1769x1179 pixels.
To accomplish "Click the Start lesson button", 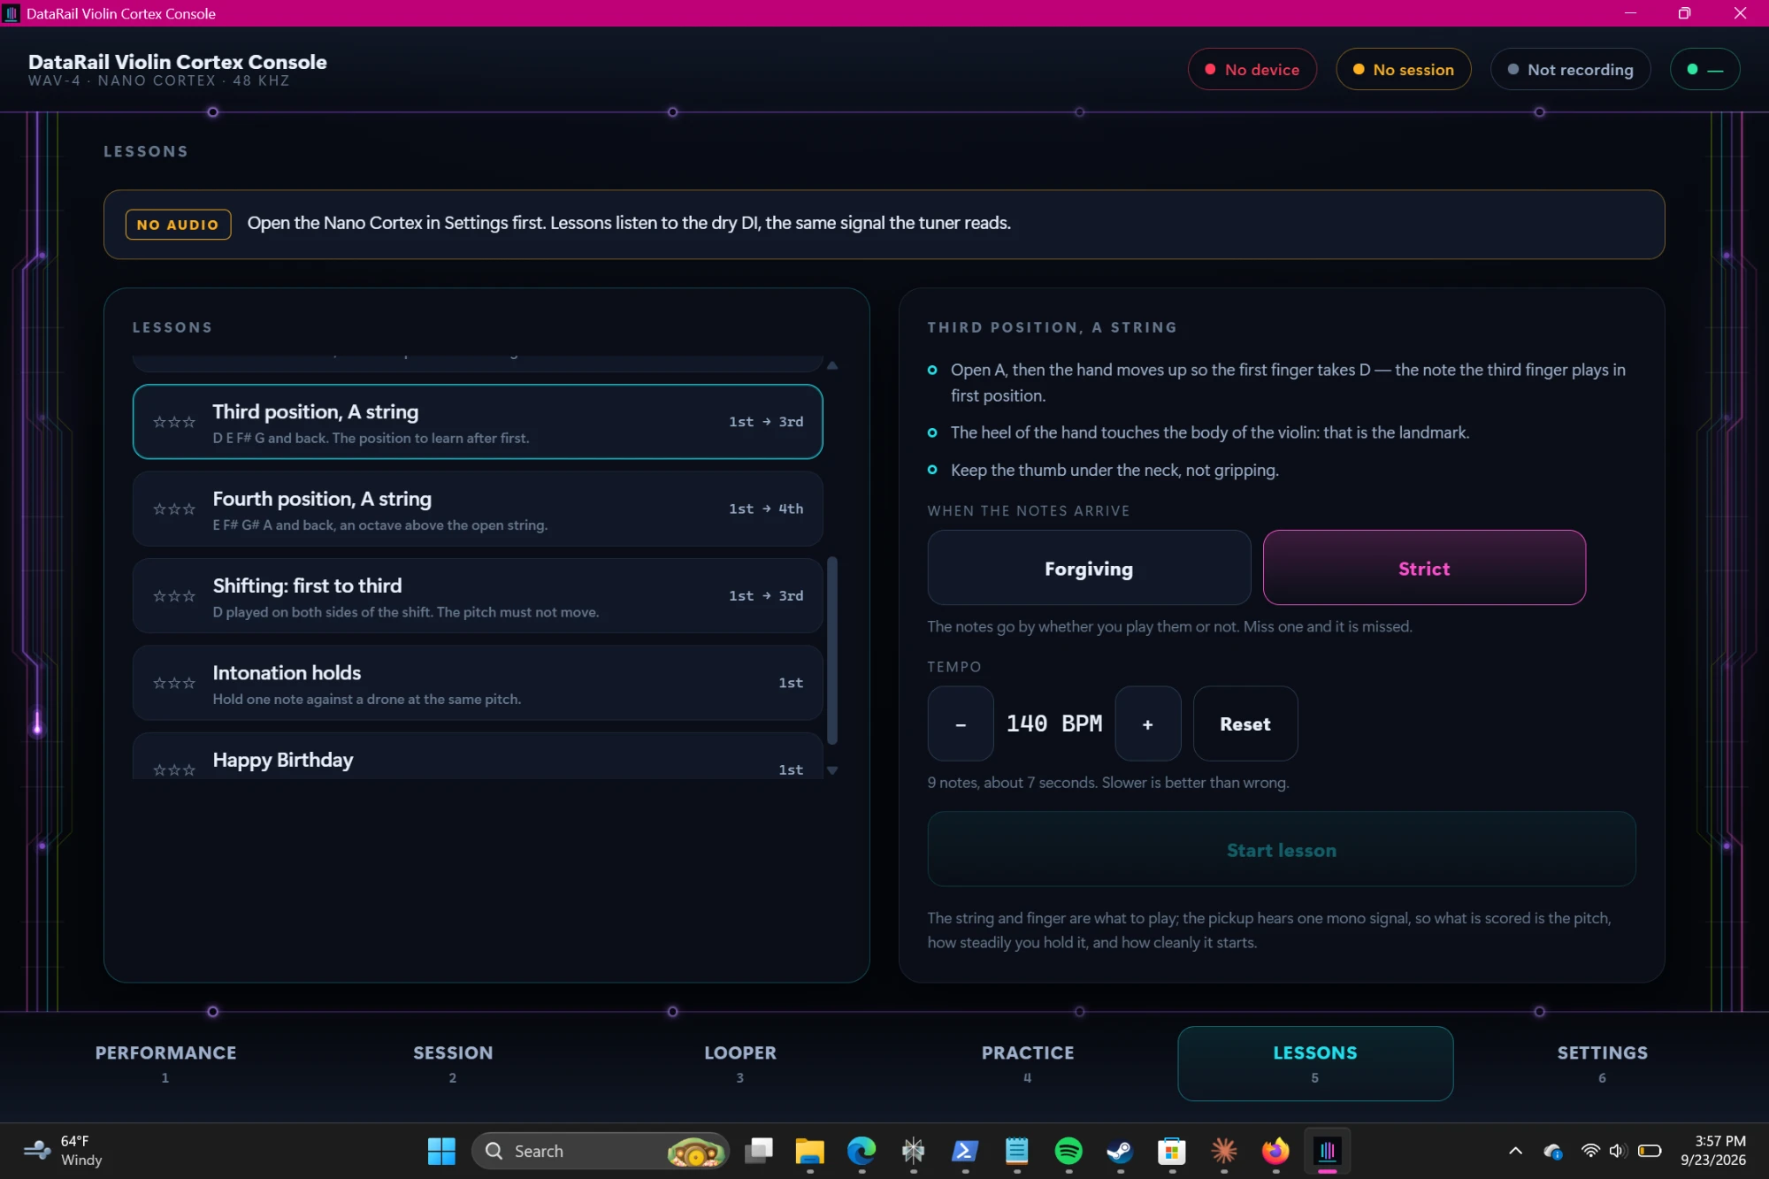I will pos(1281,849).
